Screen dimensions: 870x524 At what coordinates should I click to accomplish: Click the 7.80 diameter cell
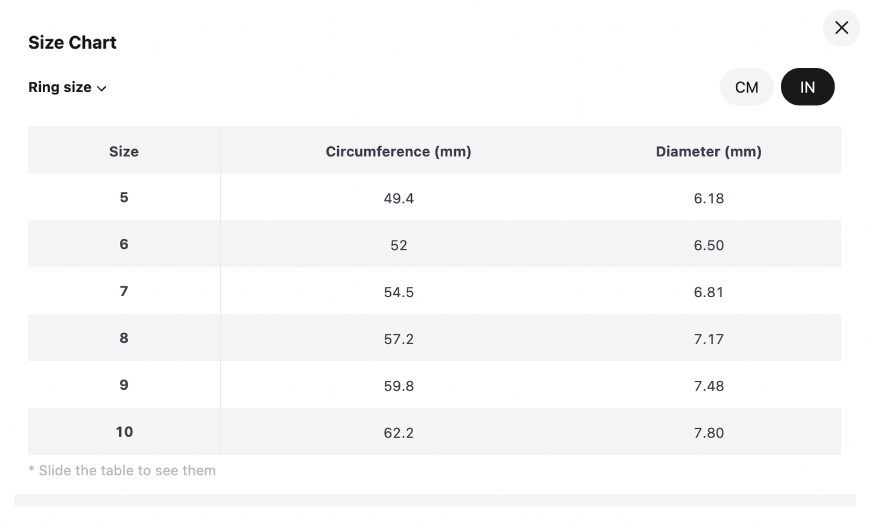coord(709,433)
